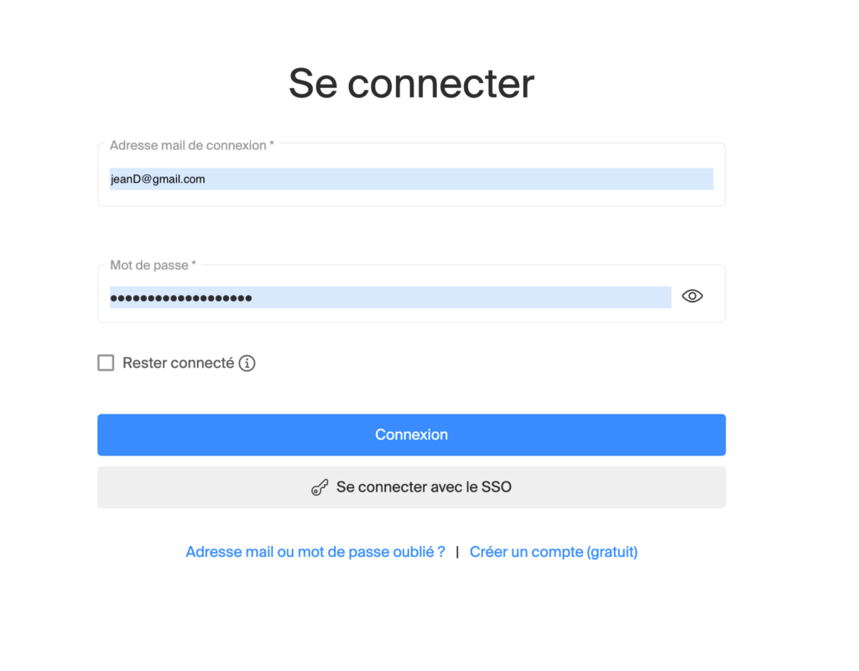Click the word gratuit in the account link

(x=612, y=552)
